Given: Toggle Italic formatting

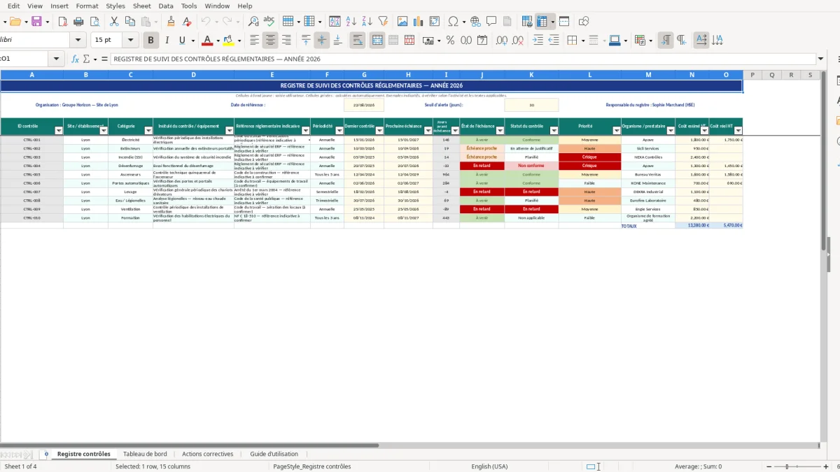Looking at the screenshot, I should (167, 41).
